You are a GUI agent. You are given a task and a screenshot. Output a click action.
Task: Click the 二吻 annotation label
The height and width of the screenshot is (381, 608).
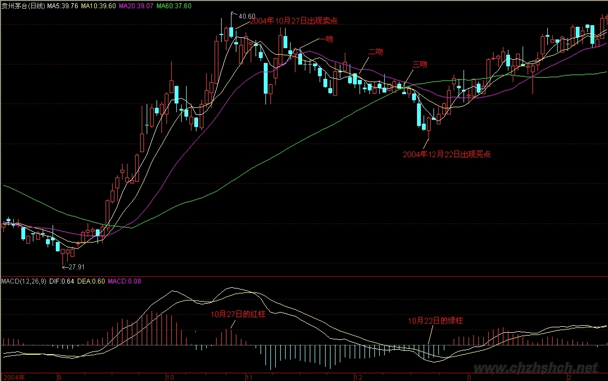(x=375, y=51)
